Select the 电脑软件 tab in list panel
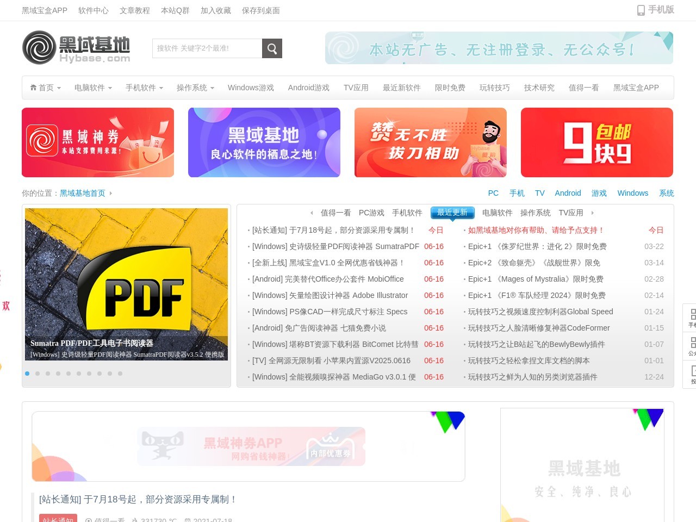The height and width of the screenshot is (522, 696). pos(498,213)
